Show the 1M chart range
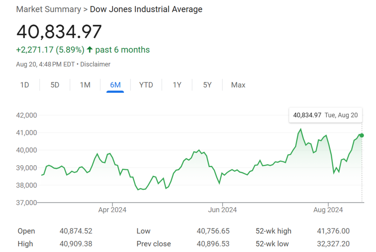 coord(85,85)
